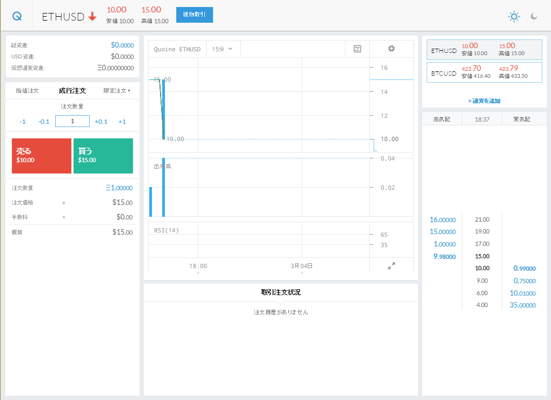
Task: Open chart indicators icon
Action: click(357, 49)
